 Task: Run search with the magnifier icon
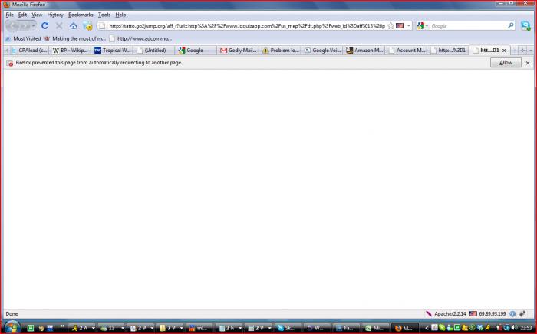511,25
